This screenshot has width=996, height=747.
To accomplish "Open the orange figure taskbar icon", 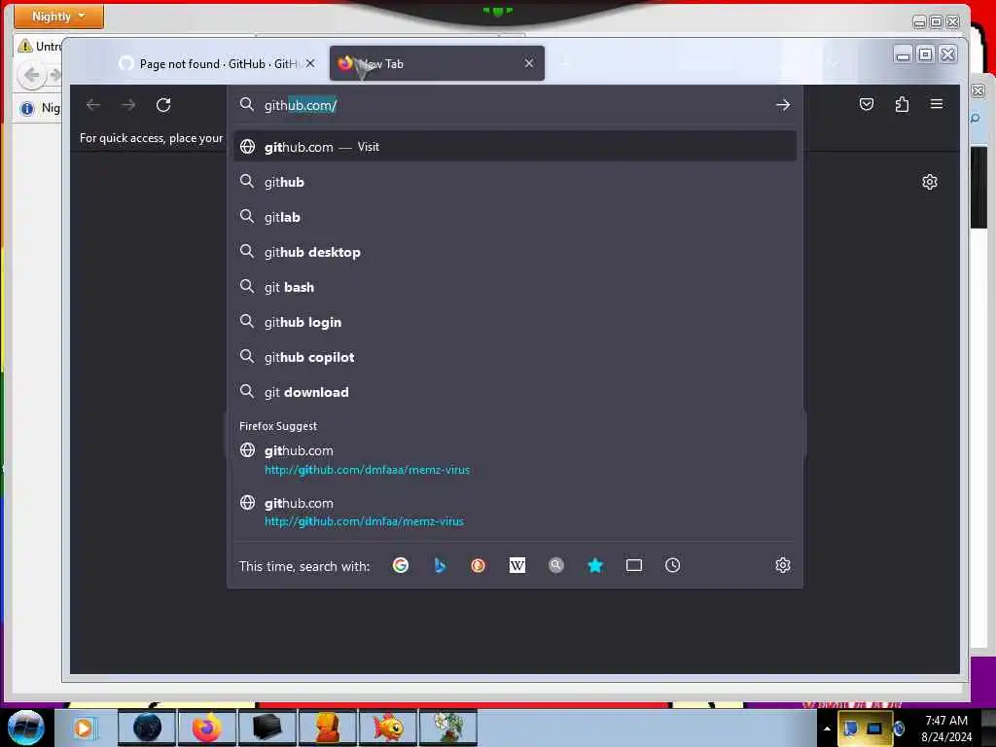I will click(327, 728).
